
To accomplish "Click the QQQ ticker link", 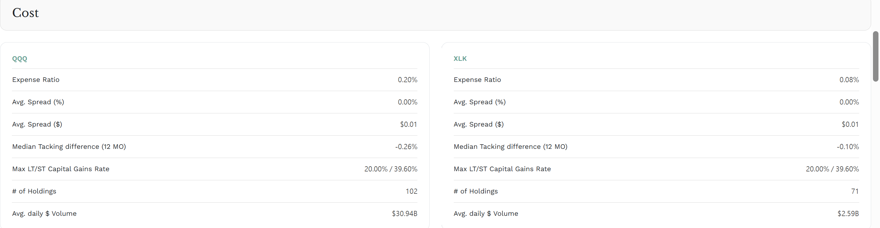I will click(20, 58).
